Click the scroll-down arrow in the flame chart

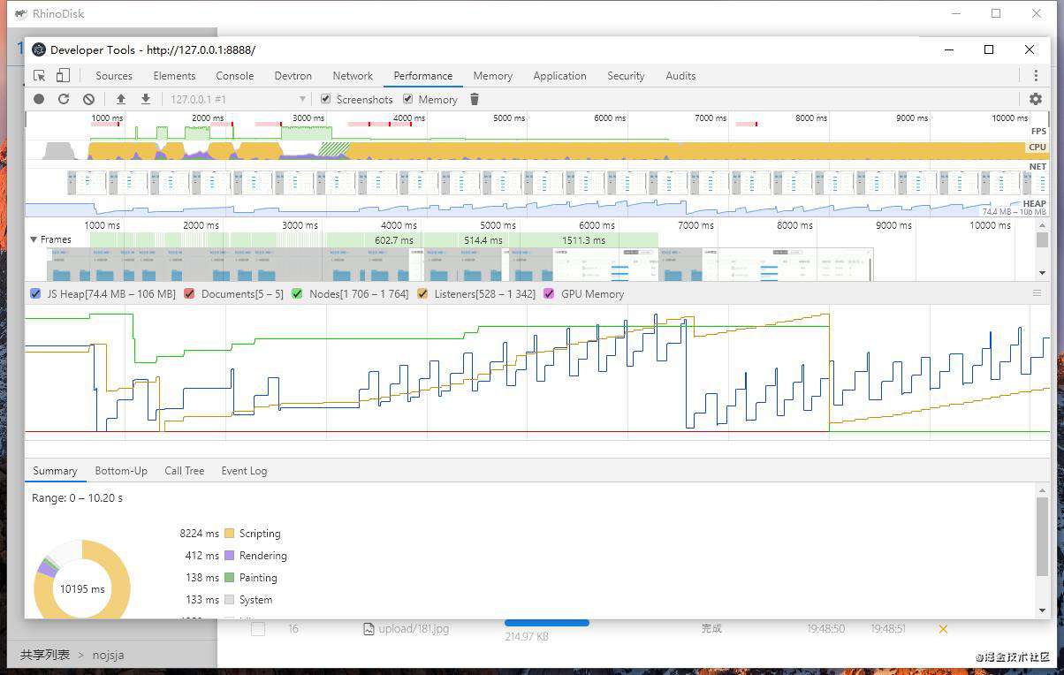(1043, 274)
